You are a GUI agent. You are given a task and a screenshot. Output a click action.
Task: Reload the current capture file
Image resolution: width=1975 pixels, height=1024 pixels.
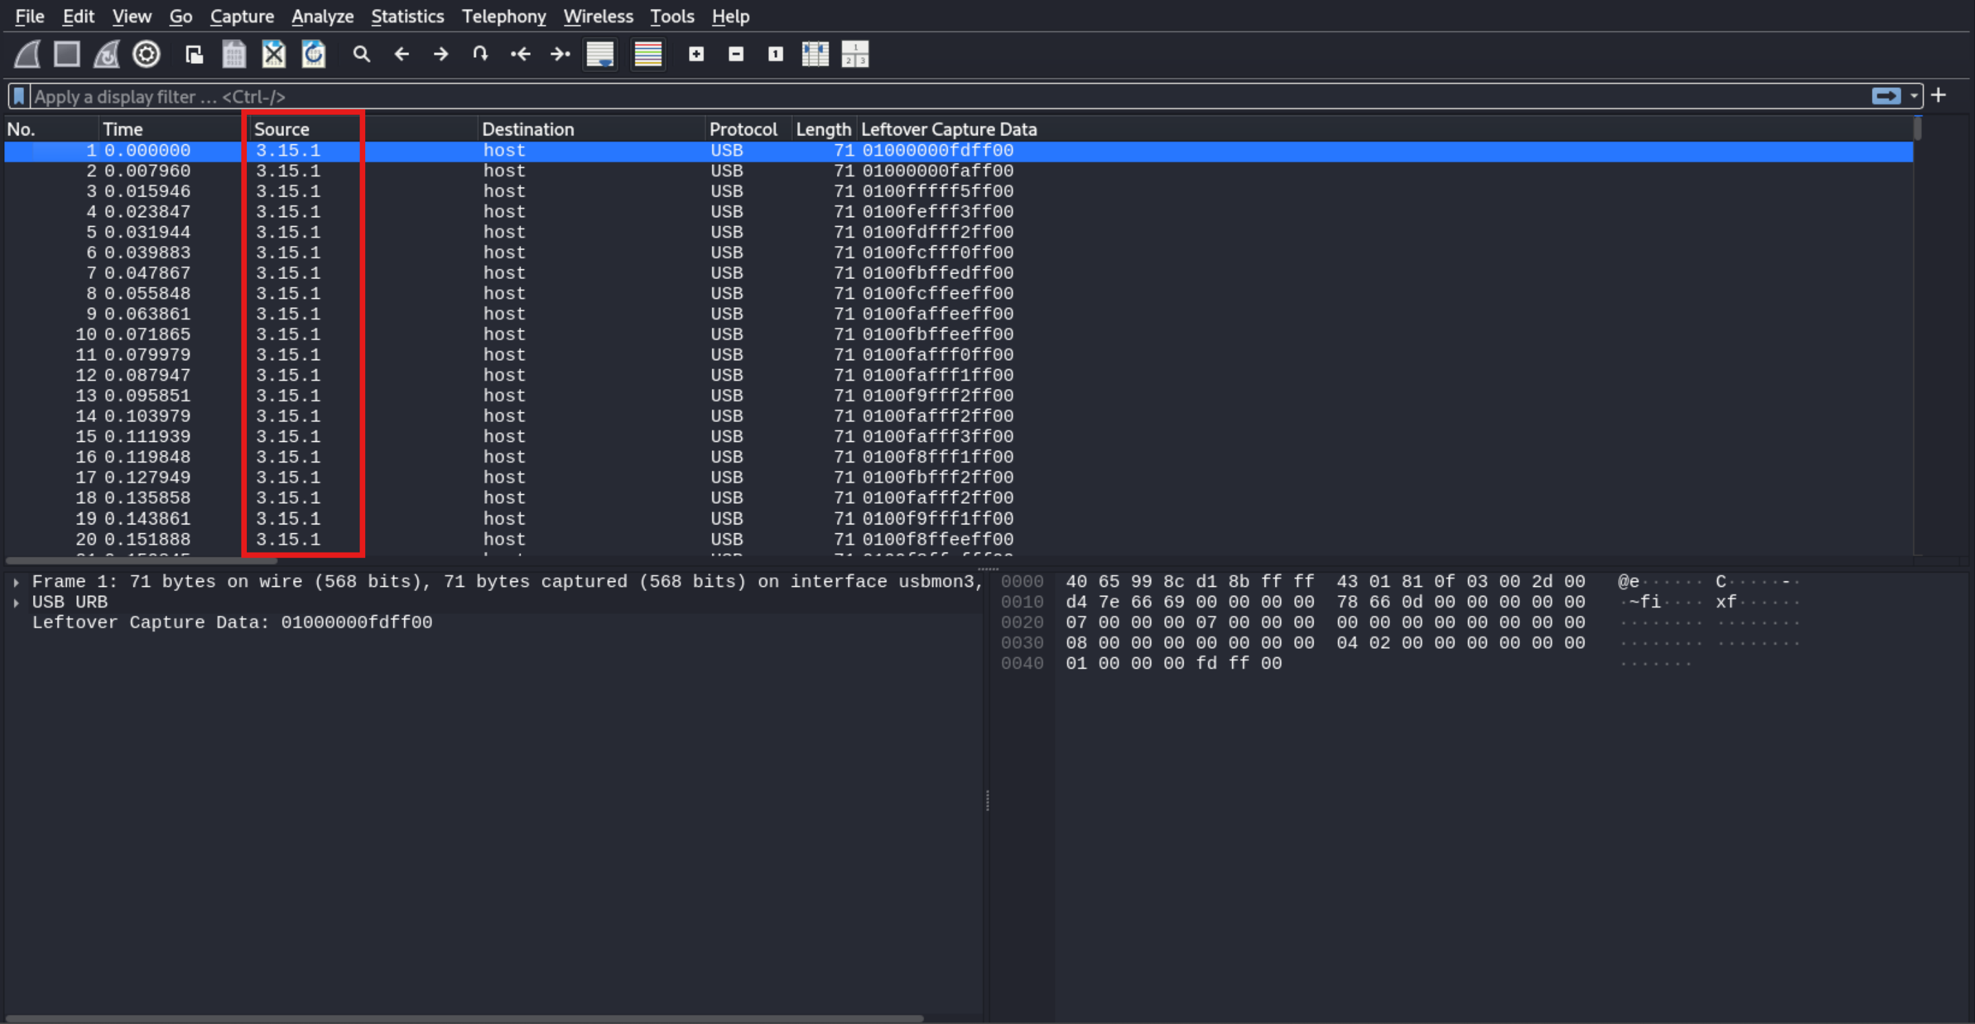coord(314,54)
